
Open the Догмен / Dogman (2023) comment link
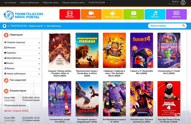pyautogui.click(x=16, y=111)
